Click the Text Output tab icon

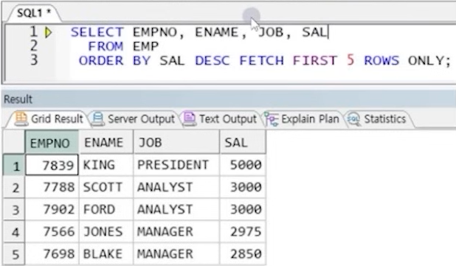189,119
